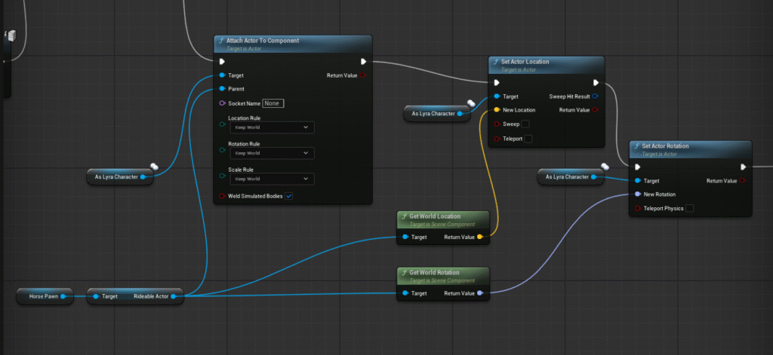
Task: Enable the Teleport checkbox in Set Actor Location
Action: 528,139
